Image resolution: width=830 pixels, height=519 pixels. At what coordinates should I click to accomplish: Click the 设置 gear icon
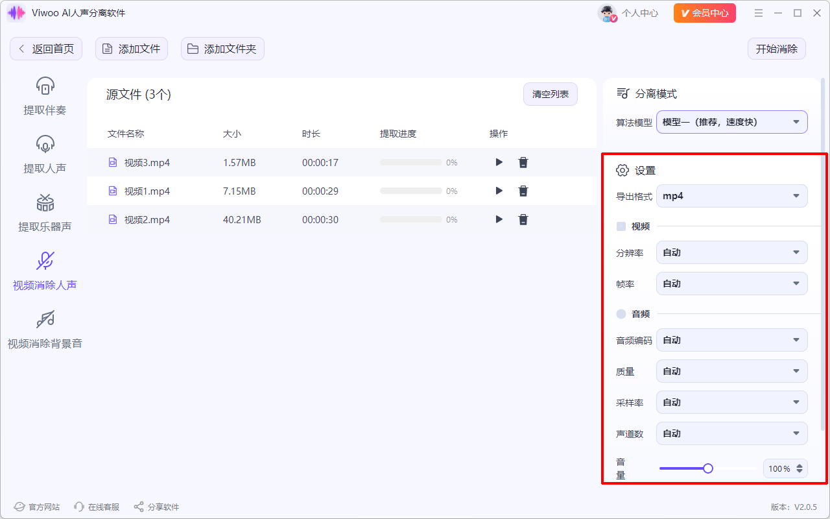[622, 171]
